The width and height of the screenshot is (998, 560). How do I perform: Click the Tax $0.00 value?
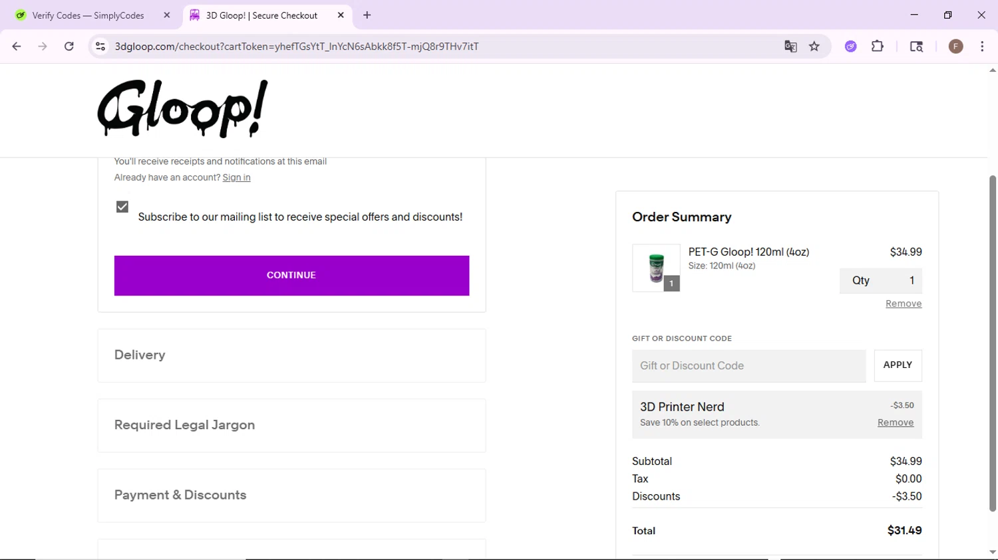[908, 479]
